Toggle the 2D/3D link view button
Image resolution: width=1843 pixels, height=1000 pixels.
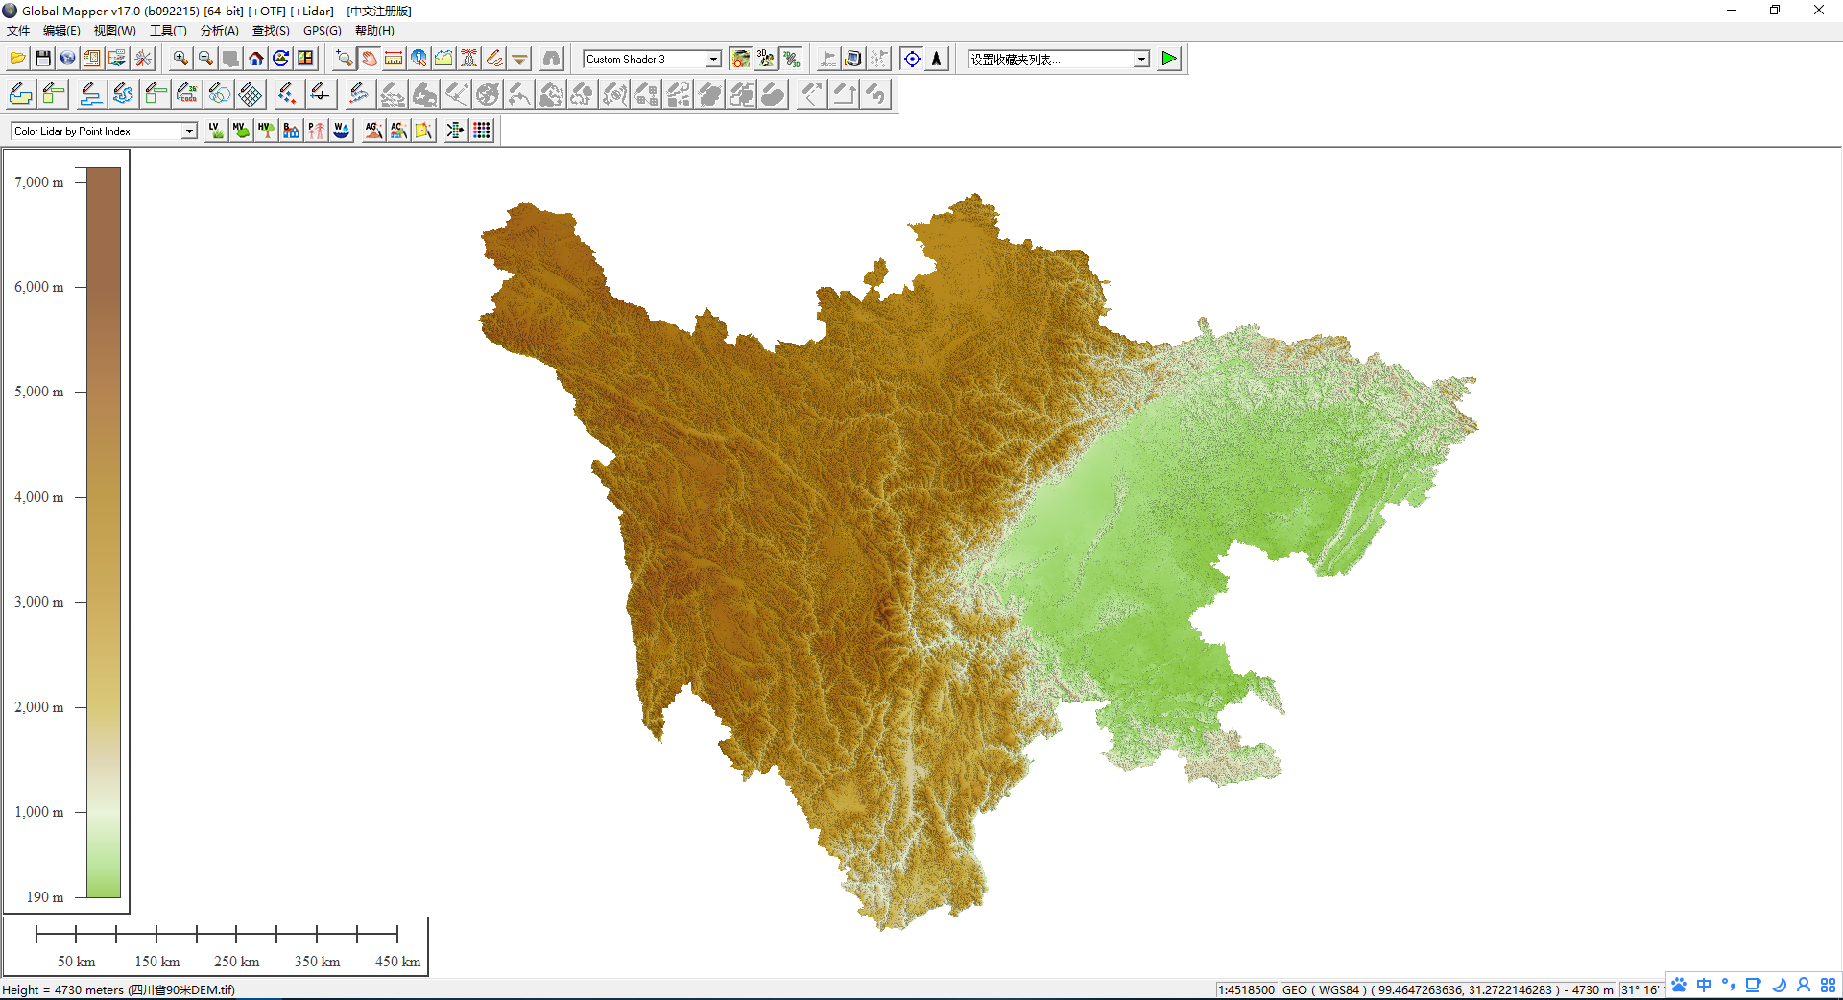point(790,59)
